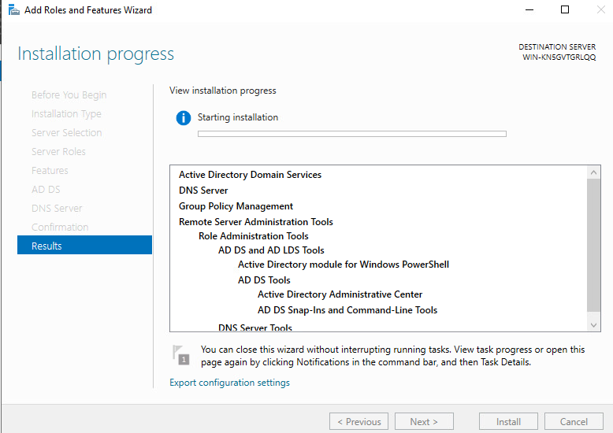Click the Starting installation status text
This screenshot has width=613, height=433.
point(238,117)
